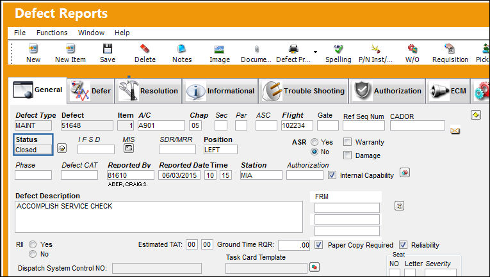Check the Warranty checkbox

pos(347,142)
